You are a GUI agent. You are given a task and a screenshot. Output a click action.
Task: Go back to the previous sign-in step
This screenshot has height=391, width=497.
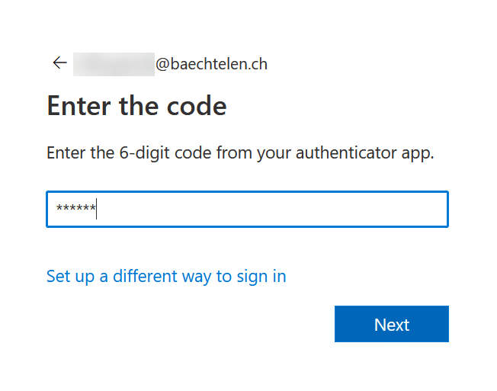coord(59,63)
